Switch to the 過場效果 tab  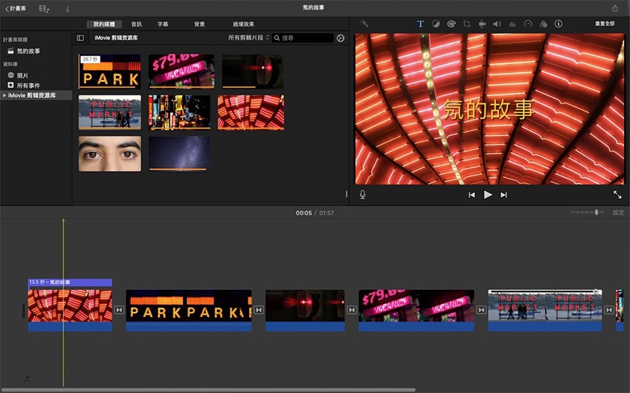click(242, 24)
